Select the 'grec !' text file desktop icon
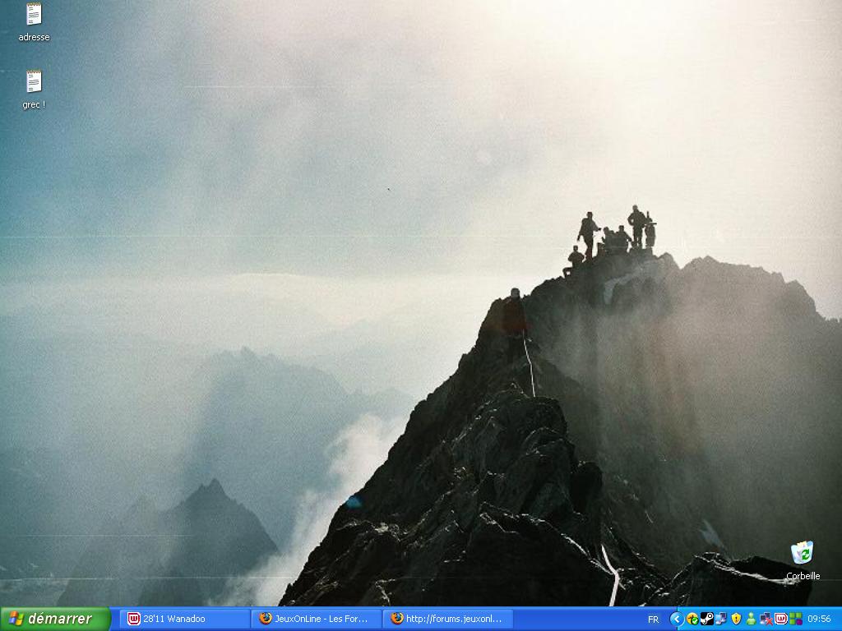842x631 pixels. click(x=34, y=90)
